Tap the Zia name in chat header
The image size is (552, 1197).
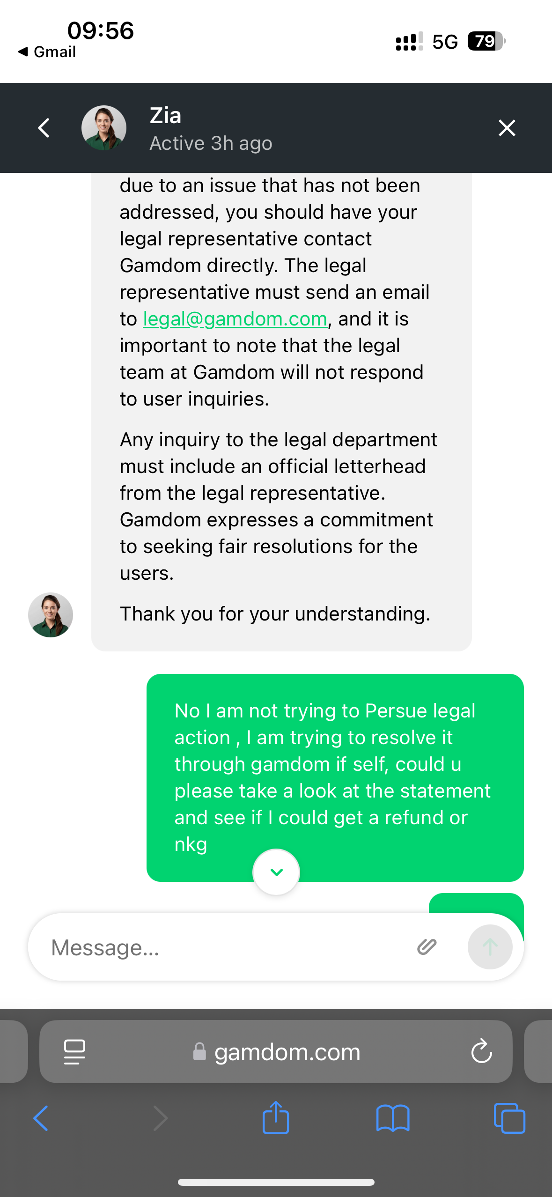[x=165, y=116]
